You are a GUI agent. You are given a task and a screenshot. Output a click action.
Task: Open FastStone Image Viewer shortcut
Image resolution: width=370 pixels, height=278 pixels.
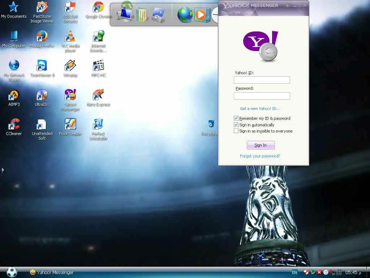(42, 12)
